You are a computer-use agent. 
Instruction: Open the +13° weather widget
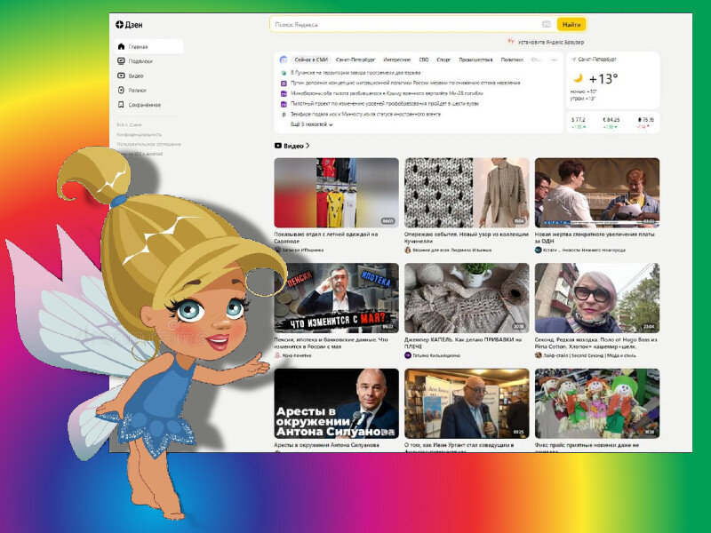tap(612, 80)
